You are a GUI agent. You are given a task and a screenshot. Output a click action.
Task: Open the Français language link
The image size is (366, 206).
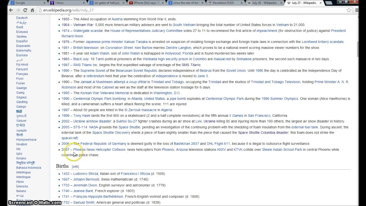coord(22,74)
